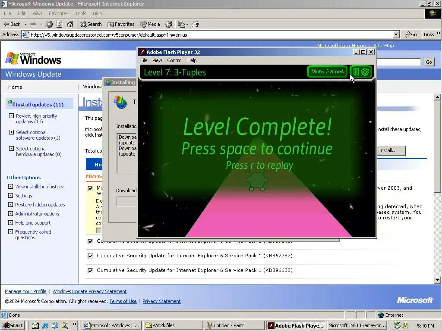Click the page scrollbar up arrow
This screenshot has width=442, height=331.
[438, 97]
